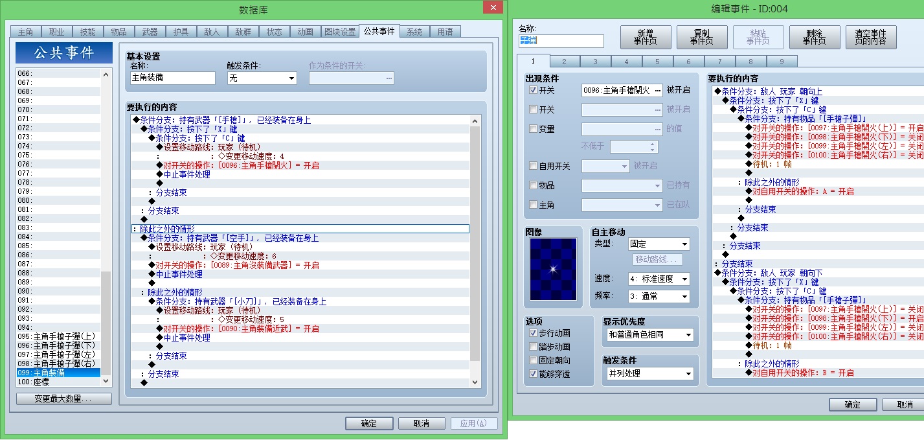Uncheck the 能够穿透 through option
This screenshot has height=440, width=924.
[x=534, y=374]
